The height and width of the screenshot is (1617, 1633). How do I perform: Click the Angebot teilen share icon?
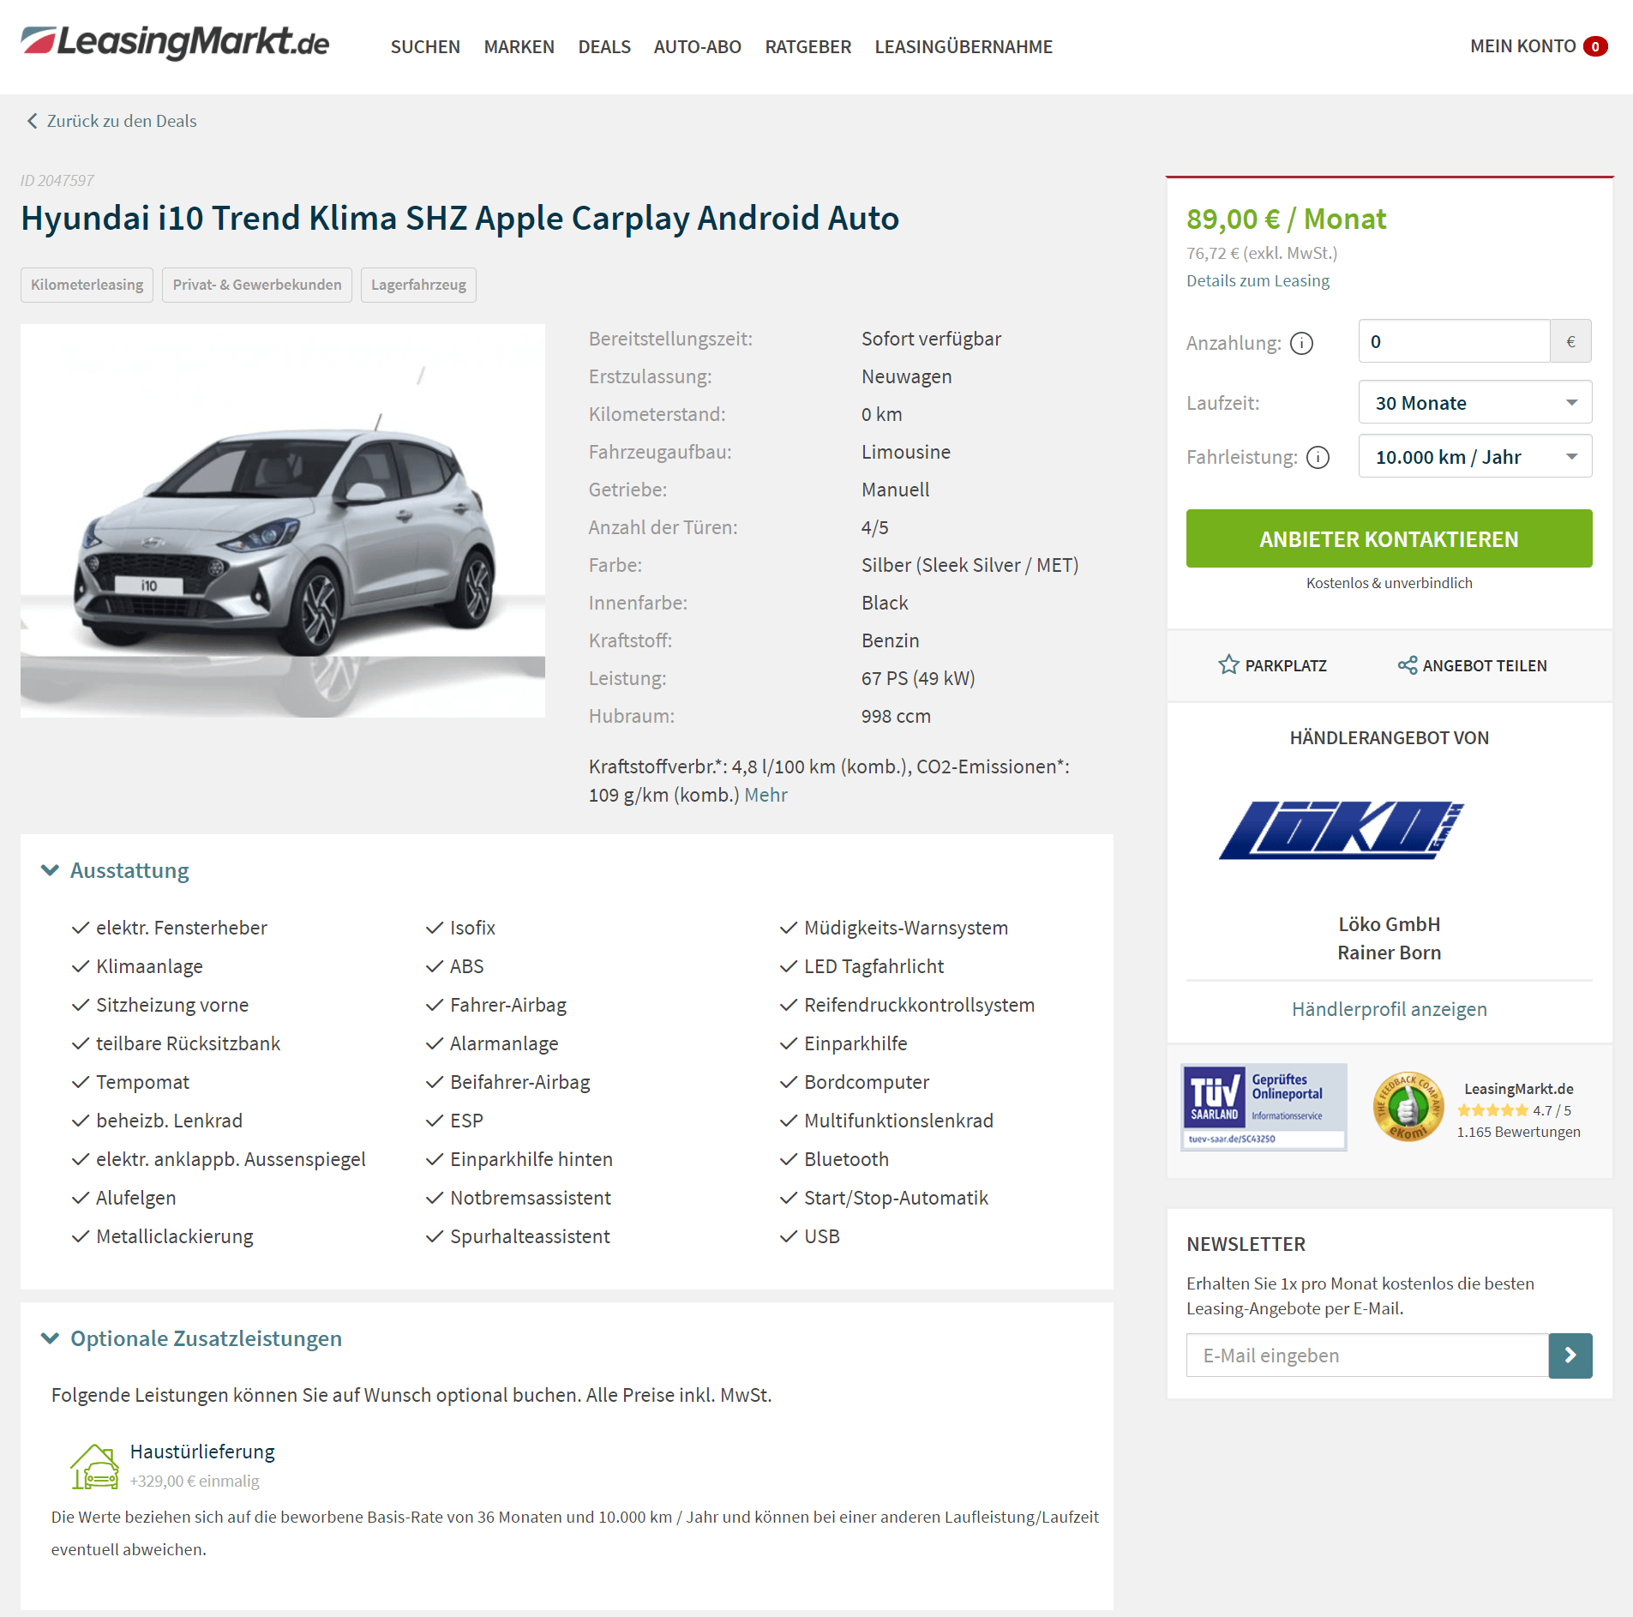coord(1407,665)
